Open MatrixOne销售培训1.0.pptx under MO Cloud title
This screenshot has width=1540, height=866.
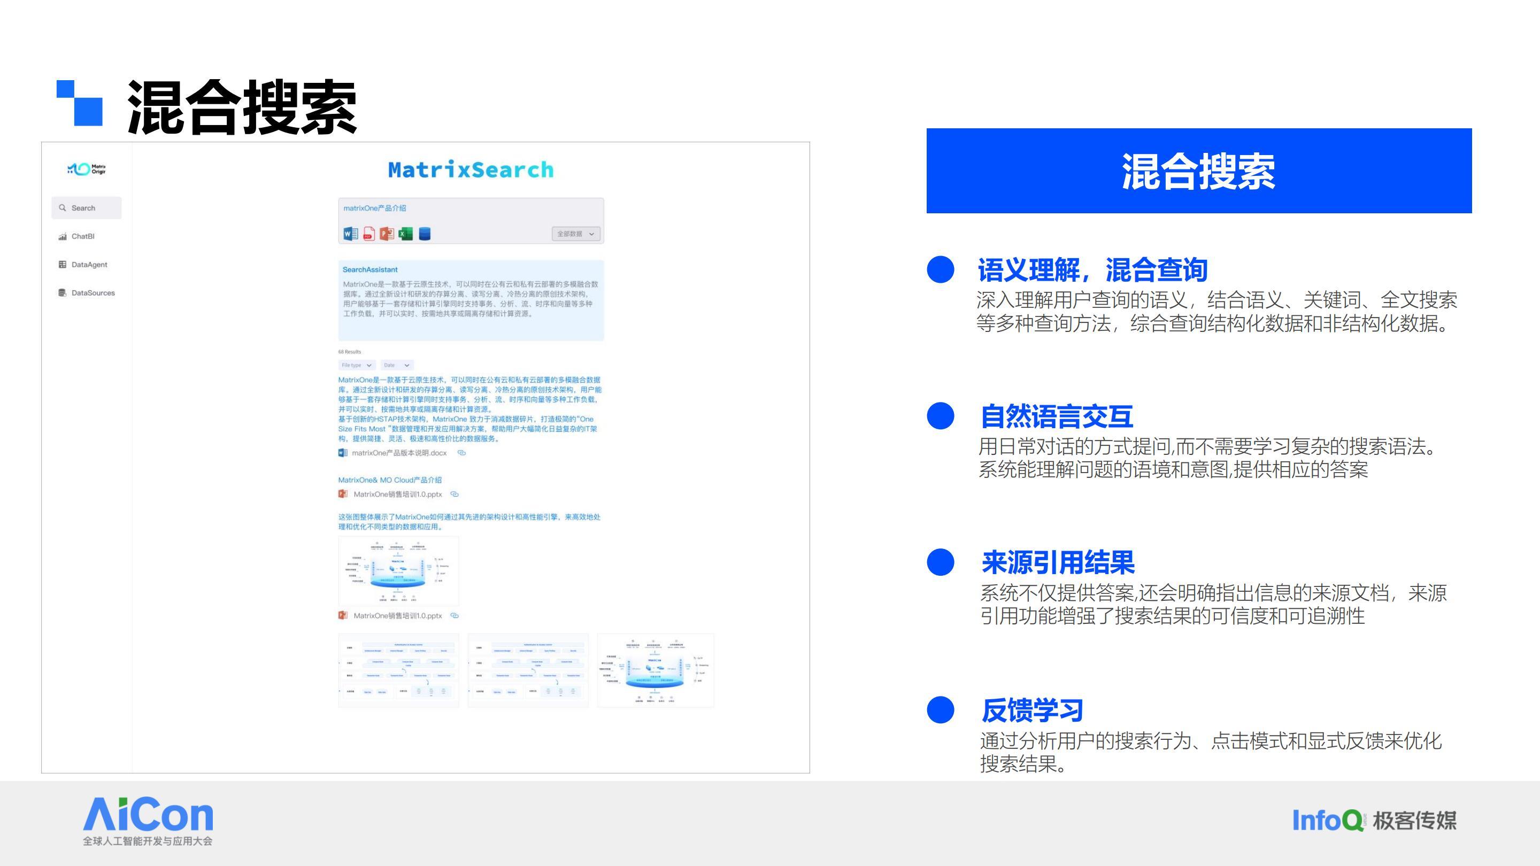click(x=397, y=494)
